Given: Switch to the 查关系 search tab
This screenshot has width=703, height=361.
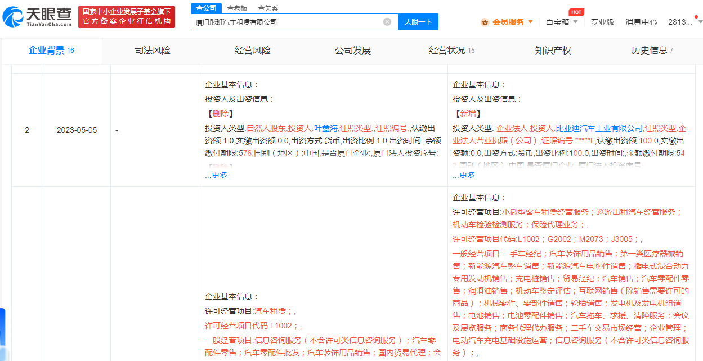Looking at the screenshot, I should [268, 8].
